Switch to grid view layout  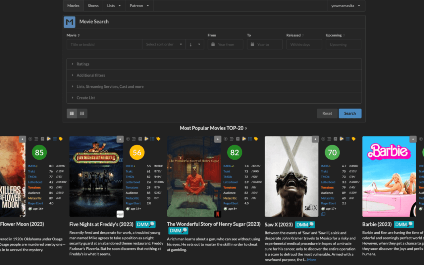[x=82, y=113]
